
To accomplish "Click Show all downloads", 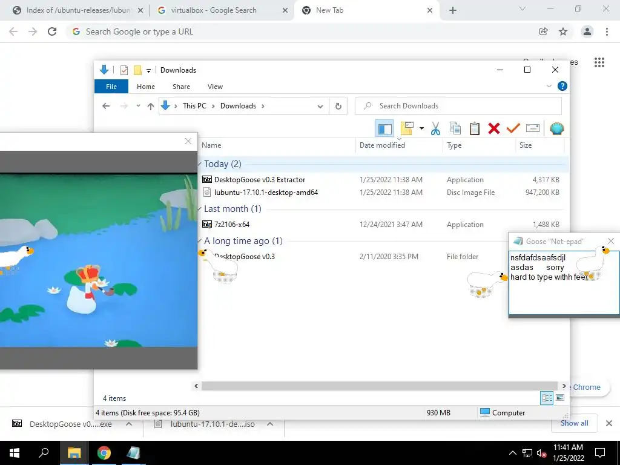I will [574, 423].
